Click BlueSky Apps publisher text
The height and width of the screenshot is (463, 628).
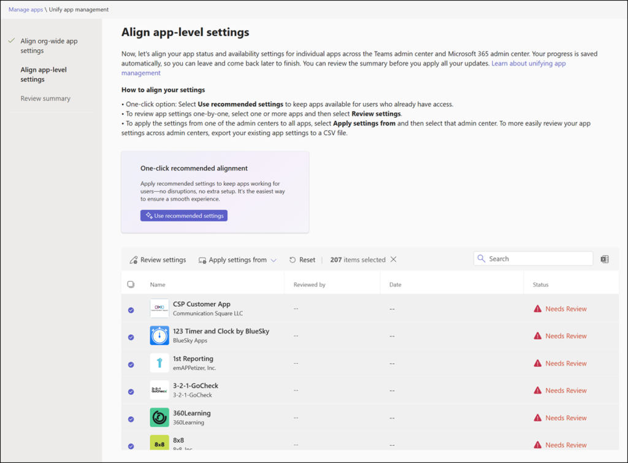click(x=190, y=341)
